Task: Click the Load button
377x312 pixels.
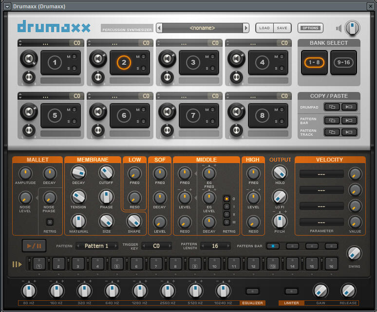Action: pos(264,28)
